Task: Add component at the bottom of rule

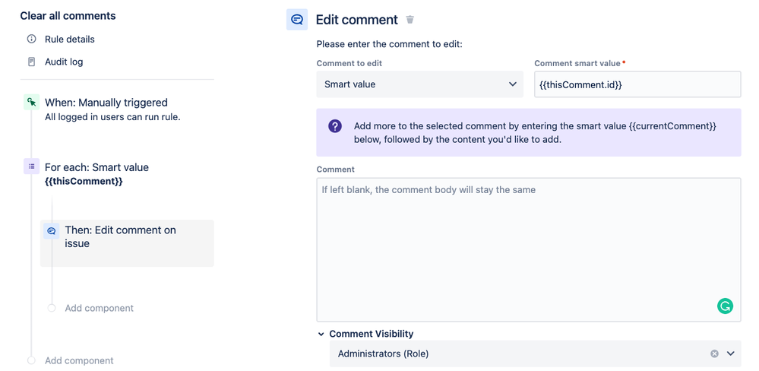Action: 79,360
